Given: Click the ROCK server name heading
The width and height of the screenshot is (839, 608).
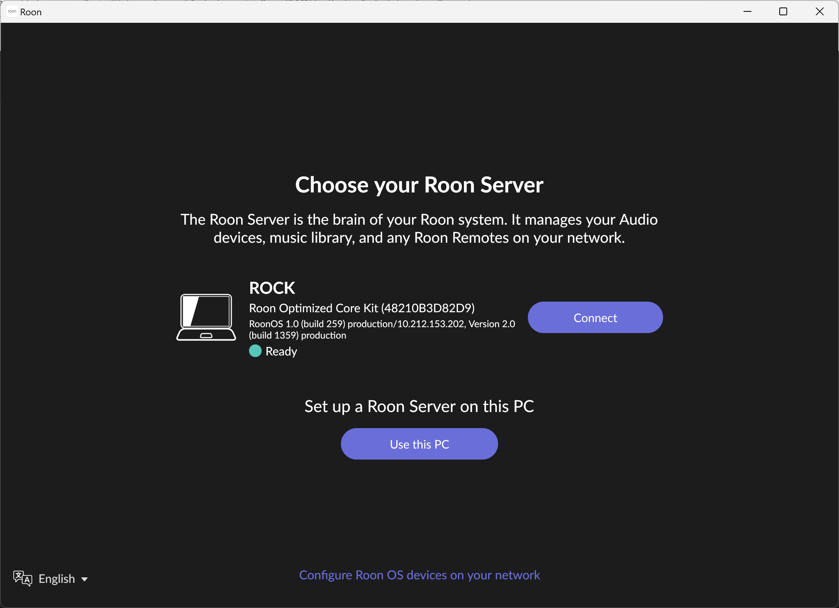Looking at the screenshot, I should (x=272, y=288).
